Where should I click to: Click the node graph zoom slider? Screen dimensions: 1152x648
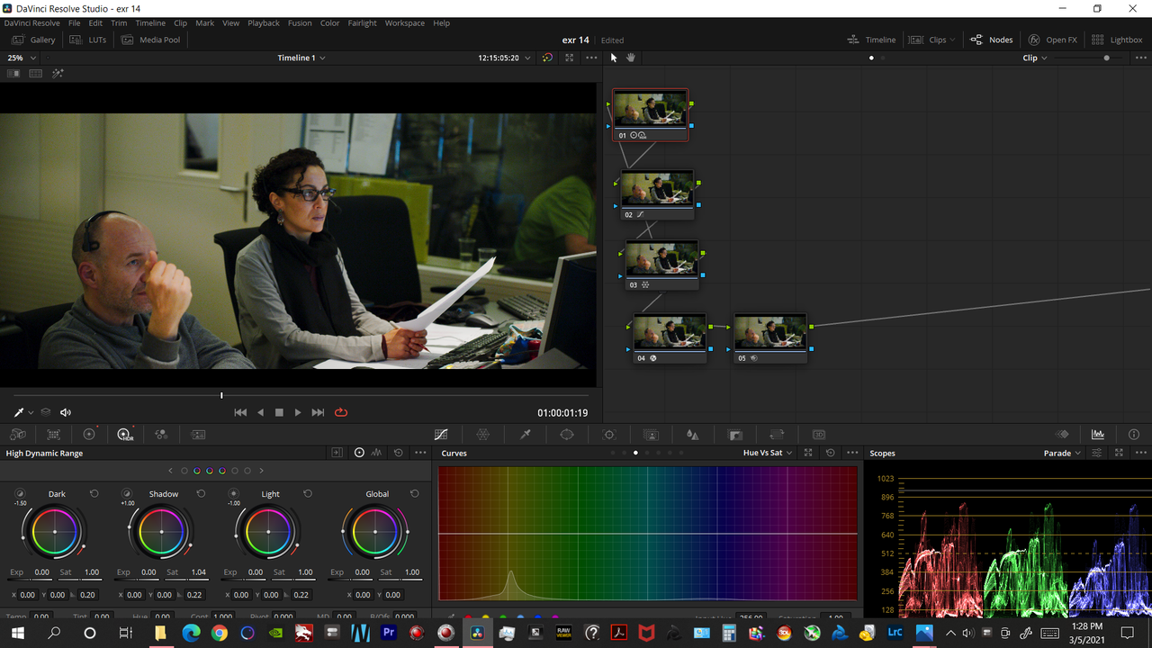pyautogui.click(x=1090, y=58)
